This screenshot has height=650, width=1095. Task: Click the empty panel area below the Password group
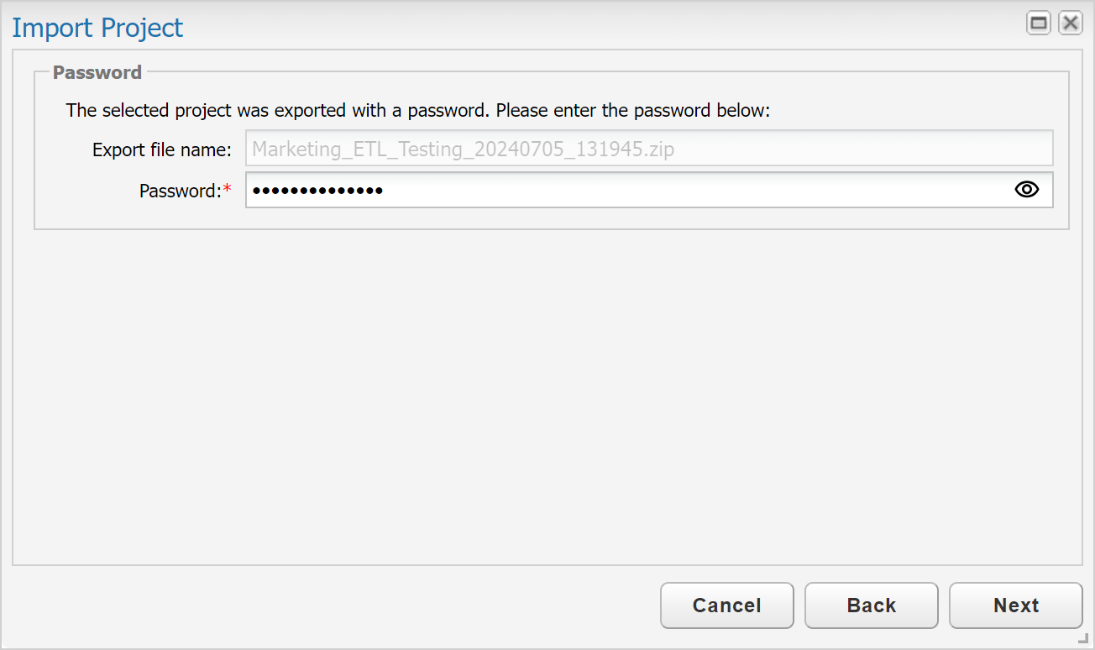pyautogui.click(x=546, y=395)
